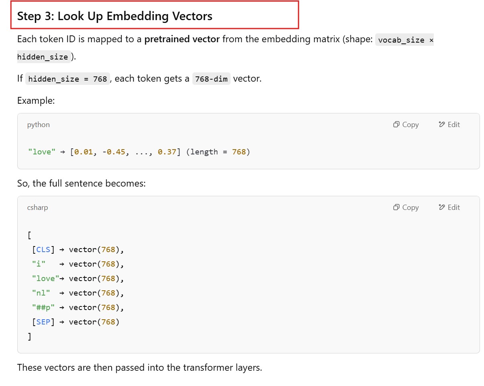Click the "Example:" paragraph text
This screenshot has width=484, height=386.
[x=36, y=101]
